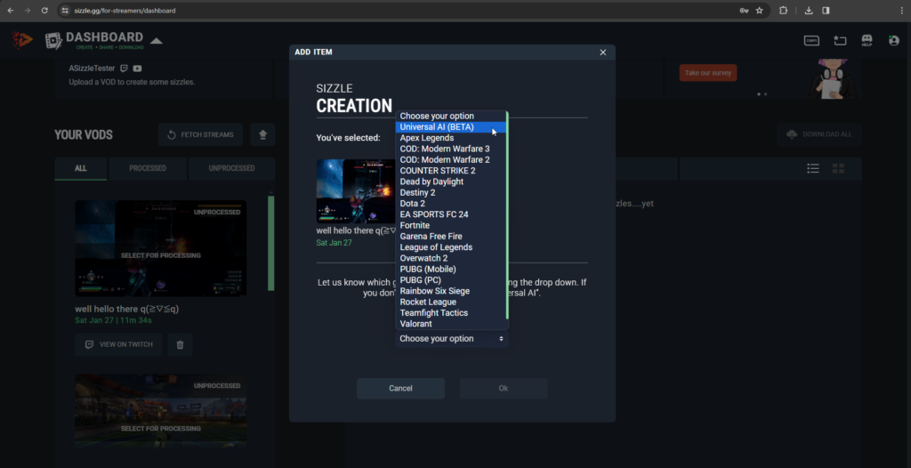Screen dimensions: 911x468
Task: Switch to grid view layout
Action: pos(837,168)
